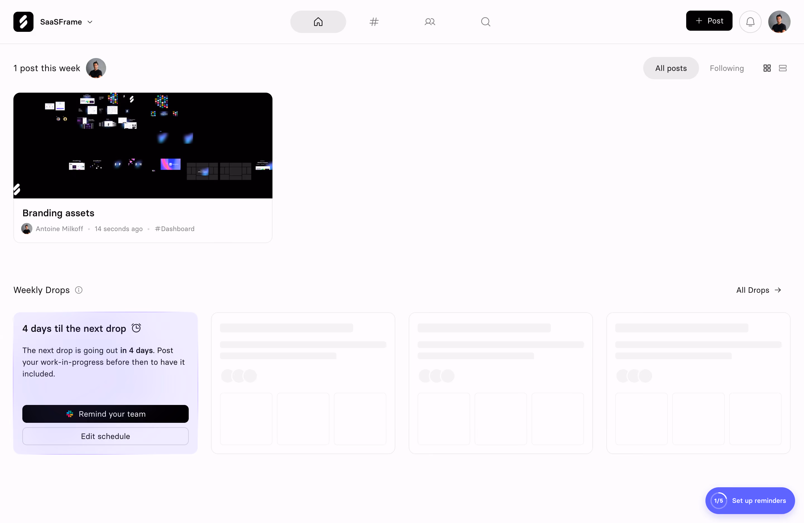This screenshot has height=523, width=804.
Task: Click Antoine Milkoff author name
Action: point(59,229)
